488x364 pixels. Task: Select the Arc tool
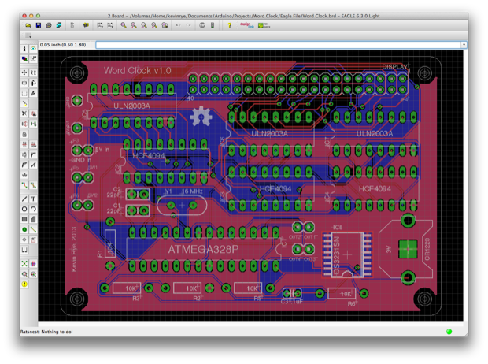(x=33, y=209)
